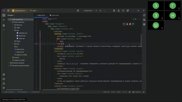This screenshot has height=102, width=182.
Task: Open Search Everywhere magnifier icon
Action: click(123, 10)
